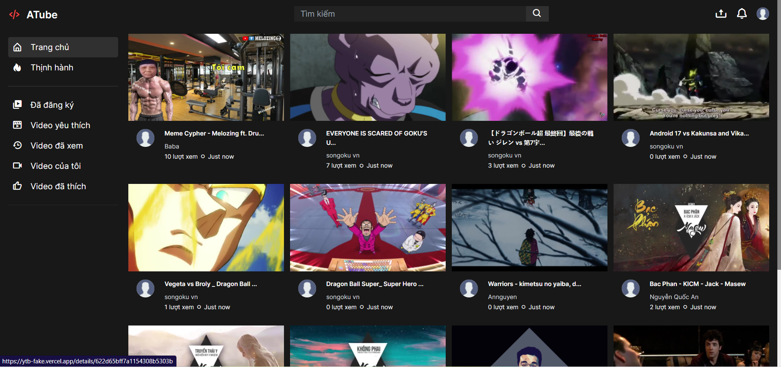Click the thumbs-up icon beside Video đã thích

pos(17,186)
